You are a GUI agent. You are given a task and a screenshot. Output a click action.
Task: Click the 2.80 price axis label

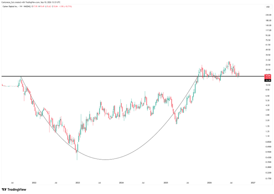pos(268,115)
